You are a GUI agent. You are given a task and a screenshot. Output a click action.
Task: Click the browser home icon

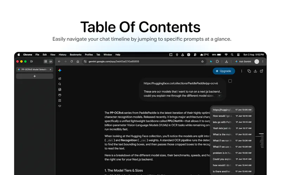78,62
